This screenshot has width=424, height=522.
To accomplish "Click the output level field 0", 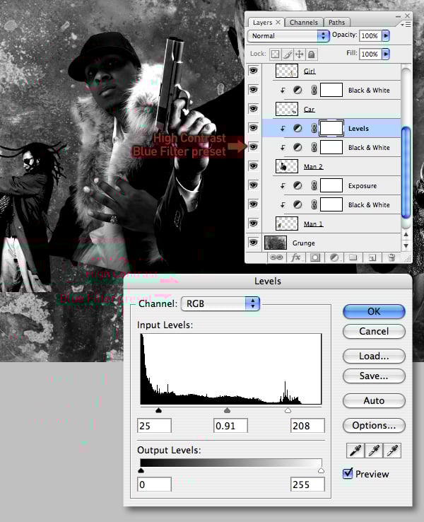I will click(x=154, y=485).
